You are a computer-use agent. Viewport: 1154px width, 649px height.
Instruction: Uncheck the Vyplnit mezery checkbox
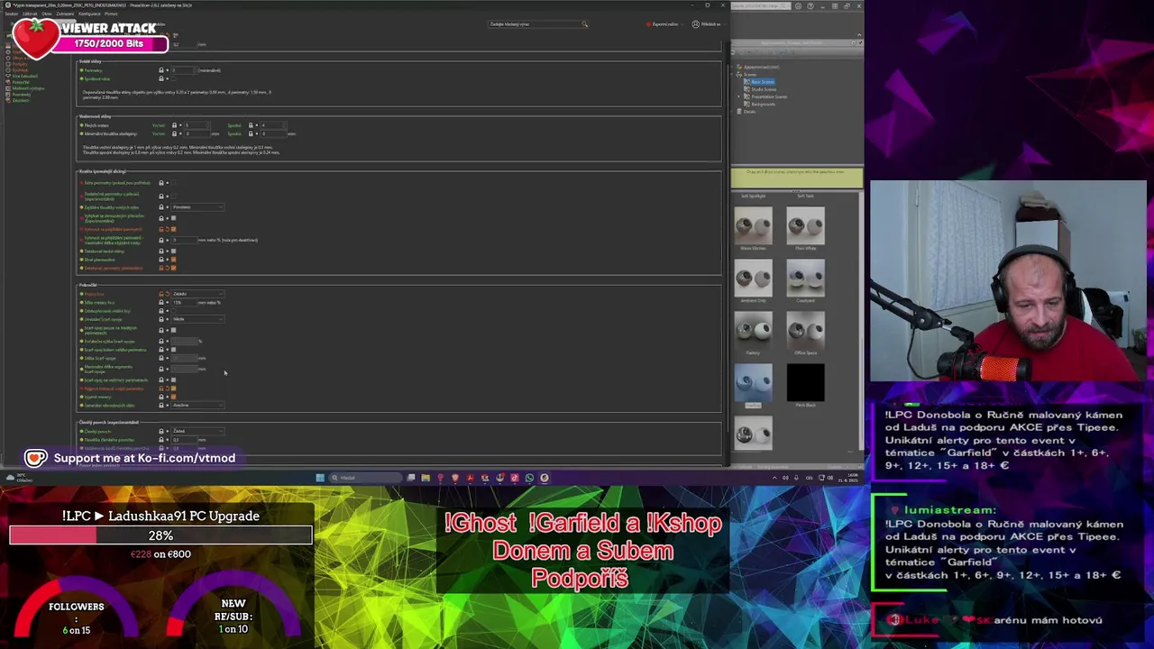pos(174,397)
